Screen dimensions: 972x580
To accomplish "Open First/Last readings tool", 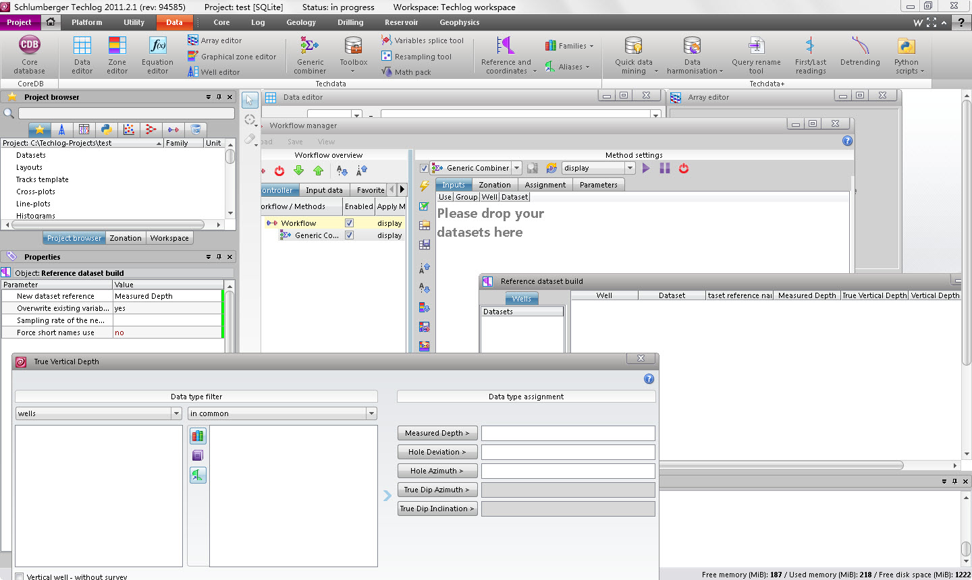I will tap(810, 55).
